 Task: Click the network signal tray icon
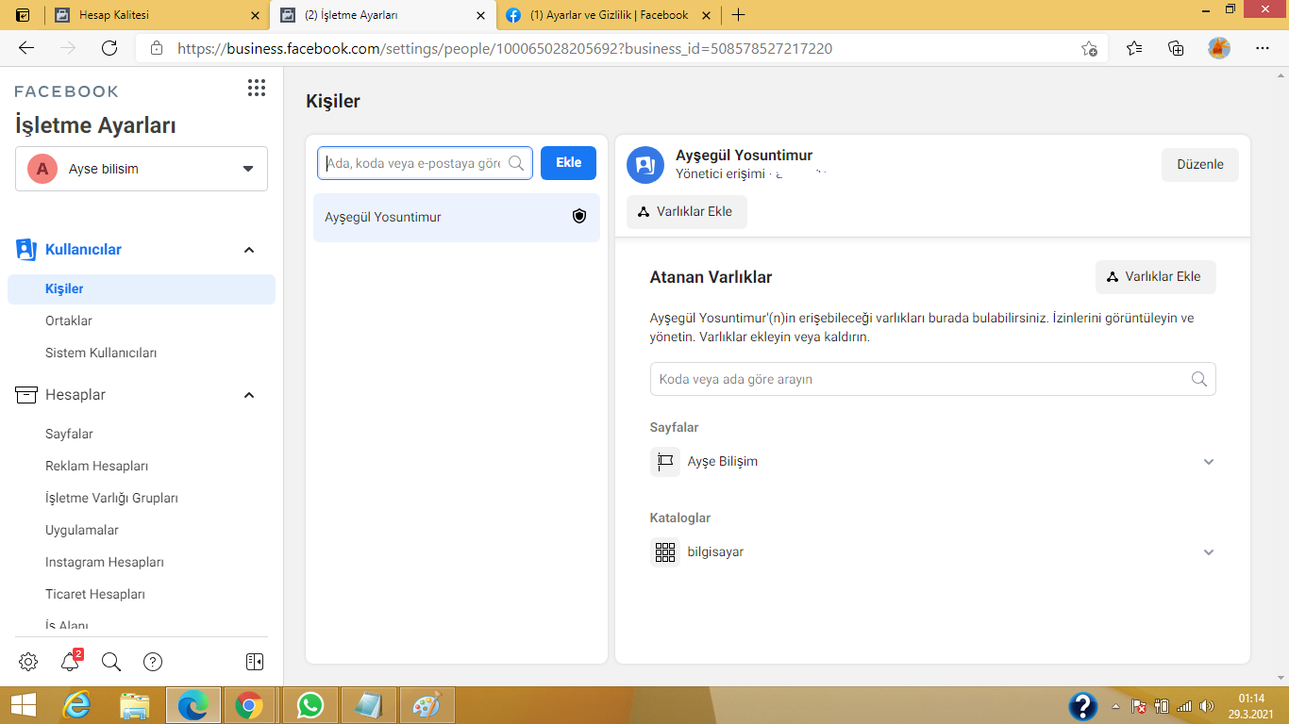[x=1184, y=706]
